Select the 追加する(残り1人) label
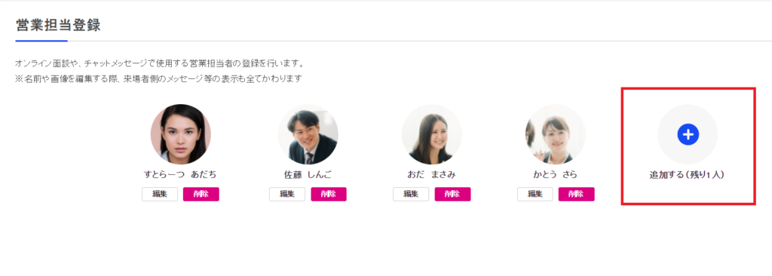The height and width of the screenshot is (276, 772). pyautogui.click(x=688, y=175)
